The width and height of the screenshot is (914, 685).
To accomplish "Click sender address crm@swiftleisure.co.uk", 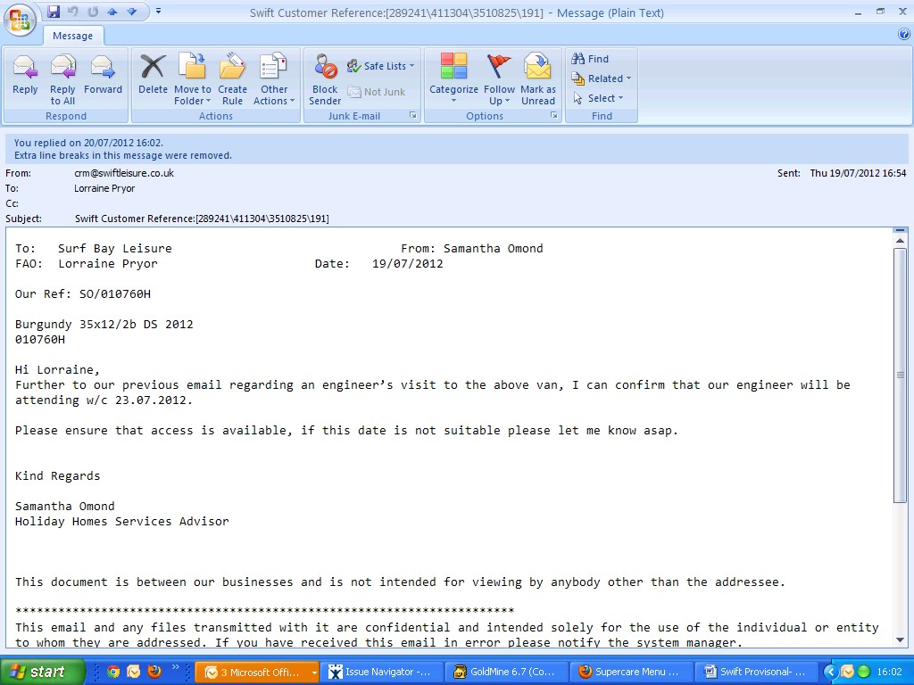I will point(124,173).
